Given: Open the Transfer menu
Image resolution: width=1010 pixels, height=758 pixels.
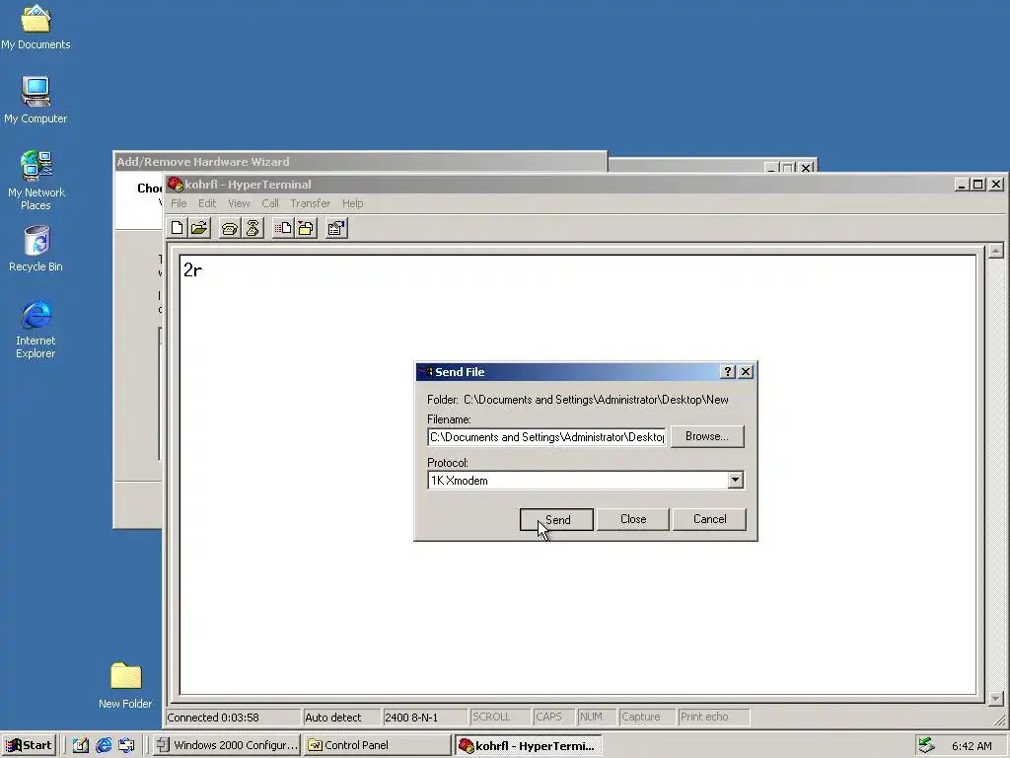Looking at the screenshot, I should pos(310,203).
